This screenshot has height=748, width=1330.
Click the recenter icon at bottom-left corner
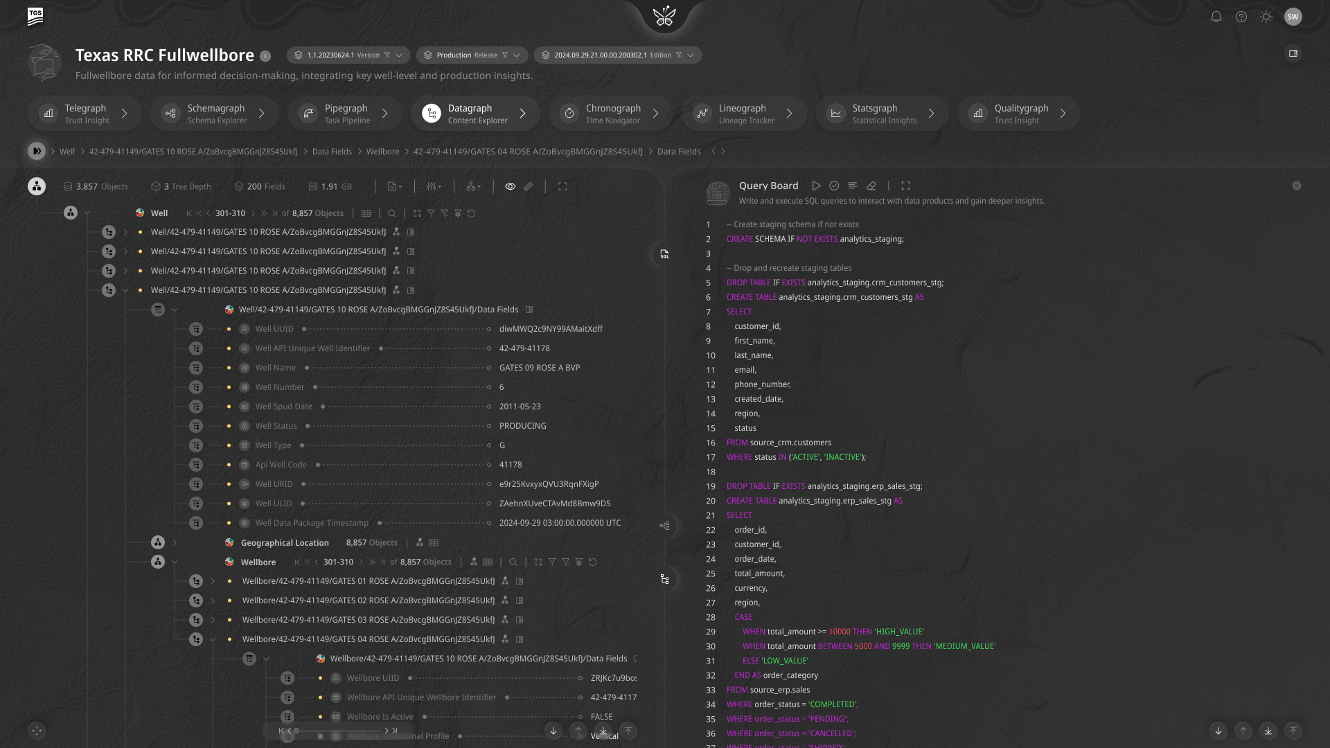point(37,730)
